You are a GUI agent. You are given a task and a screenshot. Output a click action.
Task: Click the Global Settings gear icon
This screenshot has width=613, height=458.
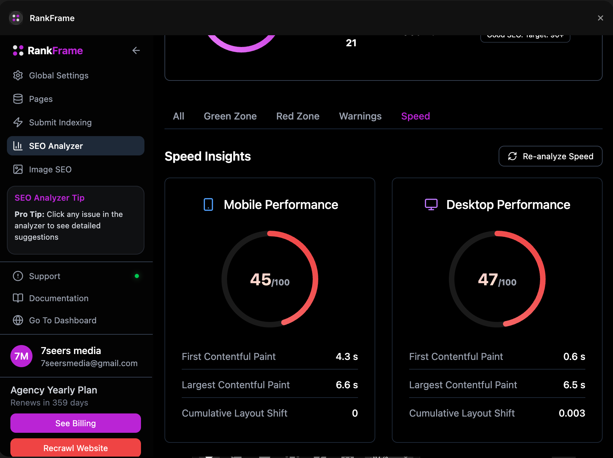[x=18, y=75]
